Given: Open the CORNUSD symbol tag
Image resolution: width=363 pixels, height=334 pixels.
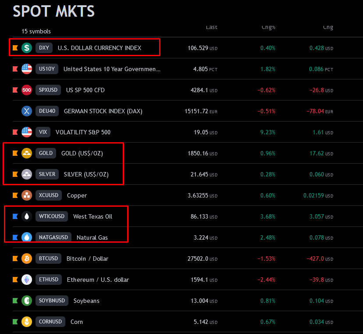Looking at the screenshot, I should click(x=50, y=322).
